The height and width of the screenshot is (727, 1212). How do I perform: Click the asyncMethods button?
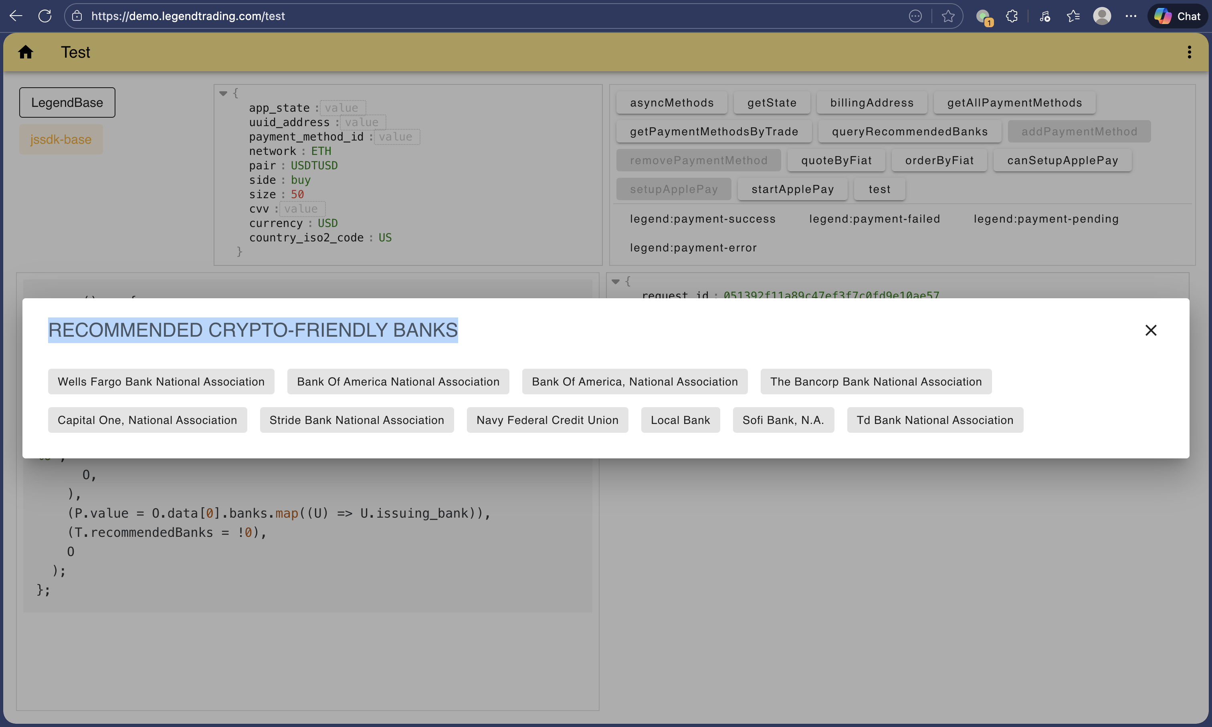[x=671, y=102]
